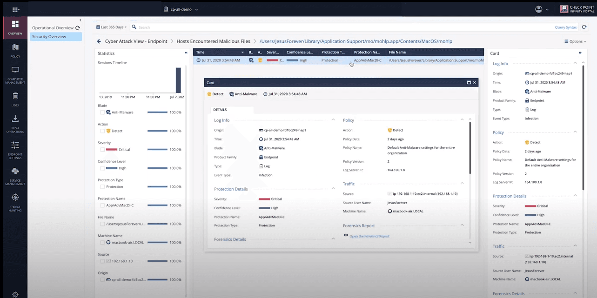
Task: Switch to the DETAILS tab
Action: (220, 110)
